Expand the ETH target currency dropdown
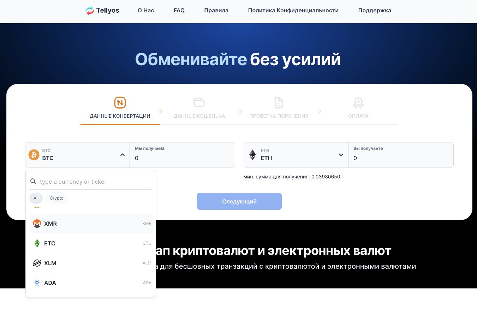The width and height of the screenshot is (477, 311). pyautogui.click(x=341, y=155)
